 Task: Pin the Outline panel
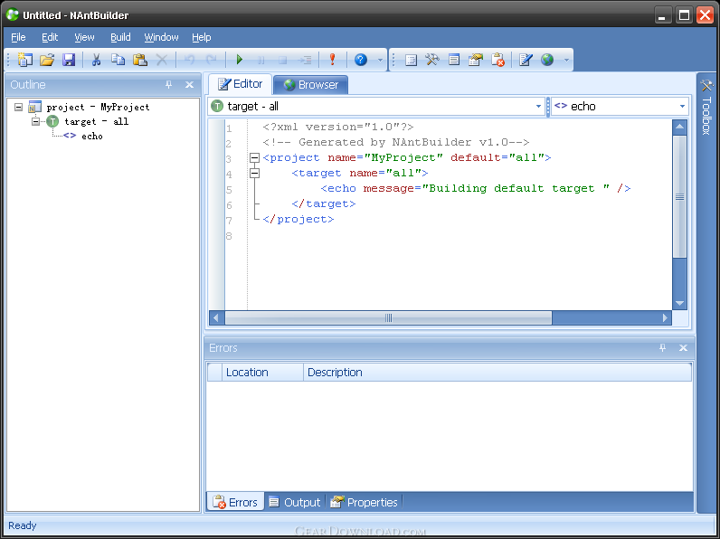(x=168, y=84)
